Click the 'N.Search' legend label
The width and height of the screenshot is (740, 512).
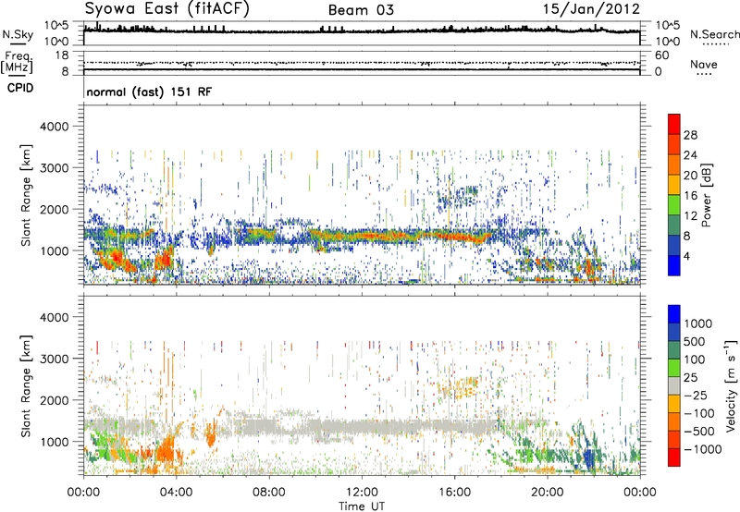[x=714, y=34]
